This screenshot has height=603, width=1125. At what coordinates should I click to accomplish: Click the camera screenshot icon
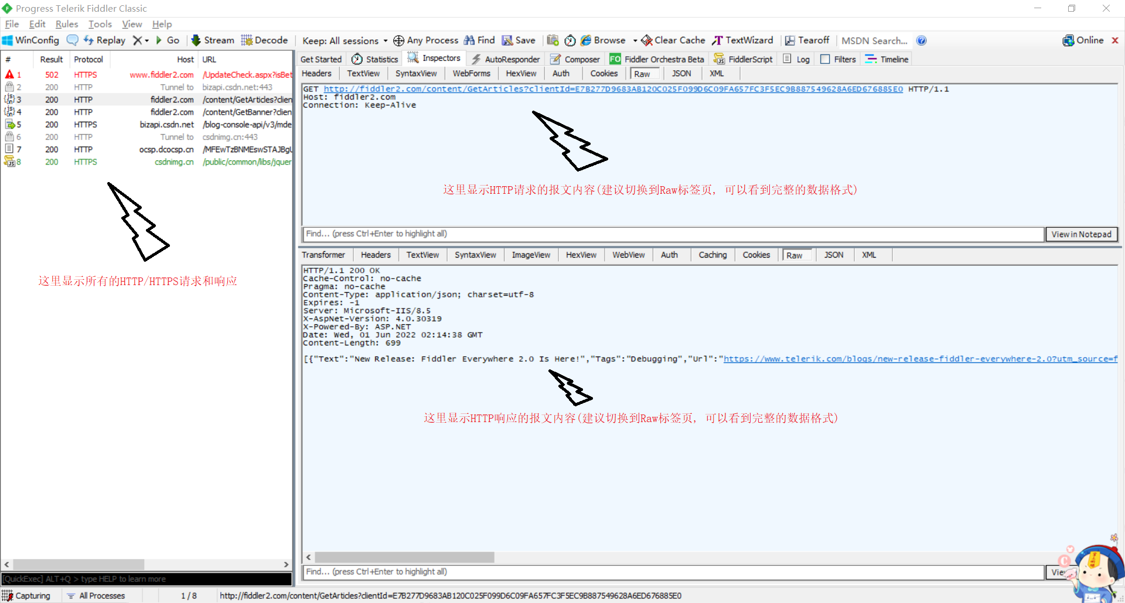[553, 40]
